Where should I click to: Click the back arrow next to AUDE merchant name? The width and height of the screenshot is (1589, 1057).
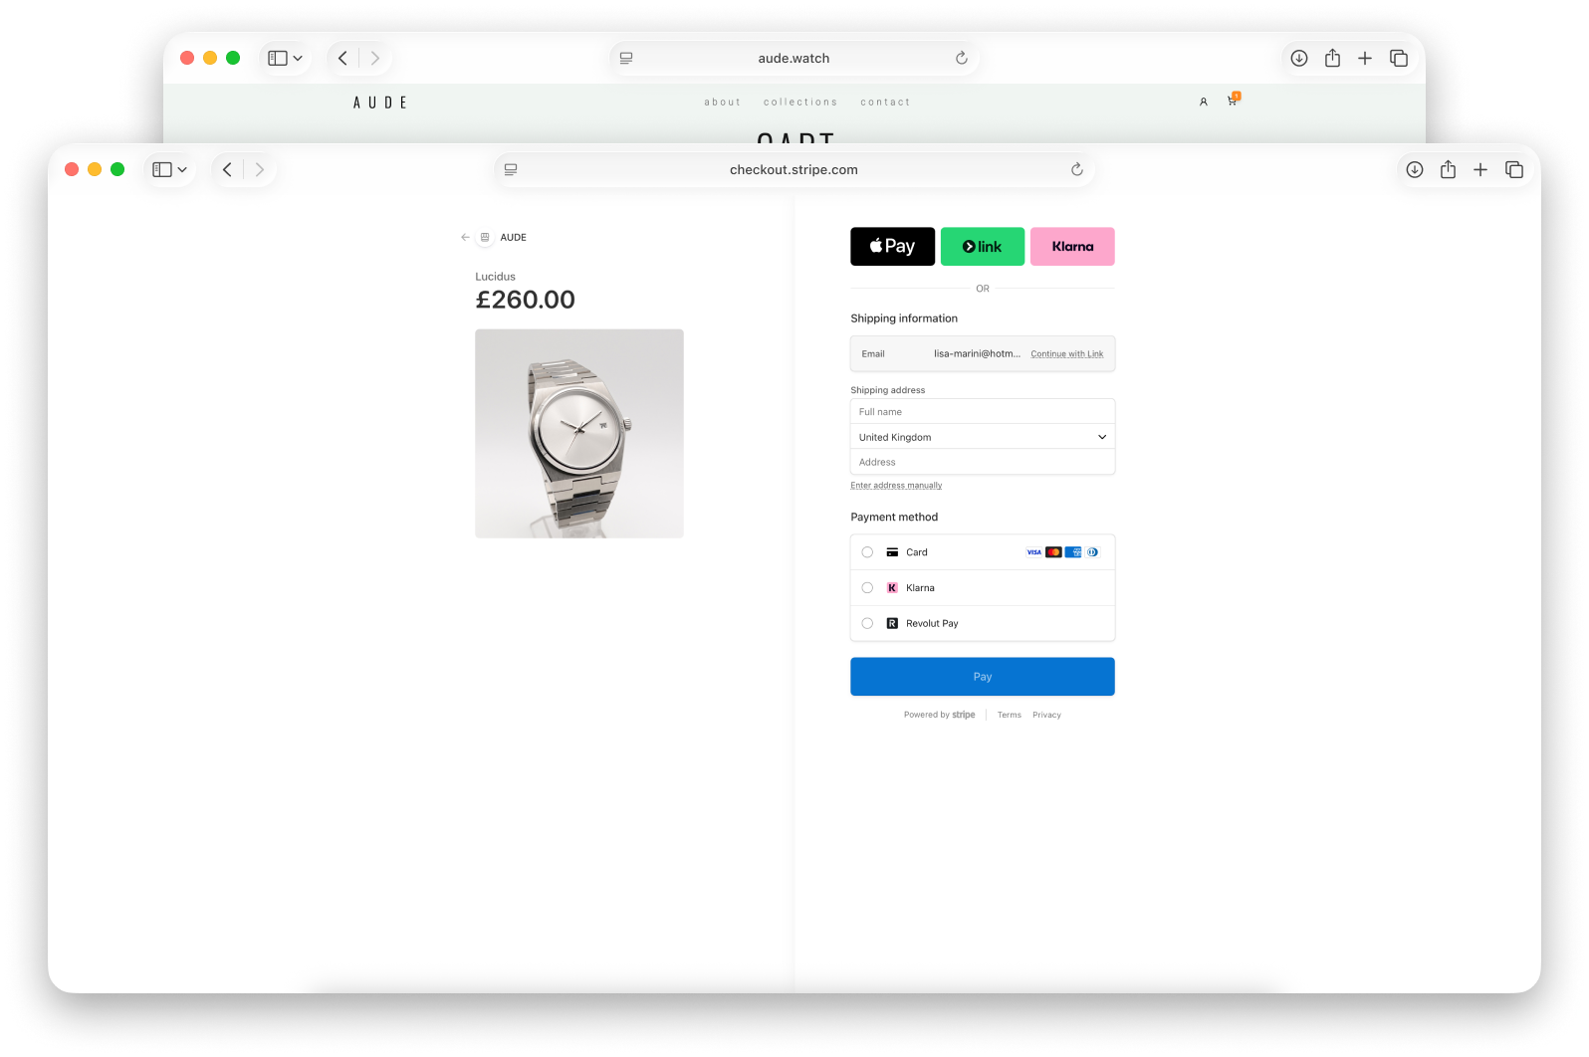(x=465, y=237)
